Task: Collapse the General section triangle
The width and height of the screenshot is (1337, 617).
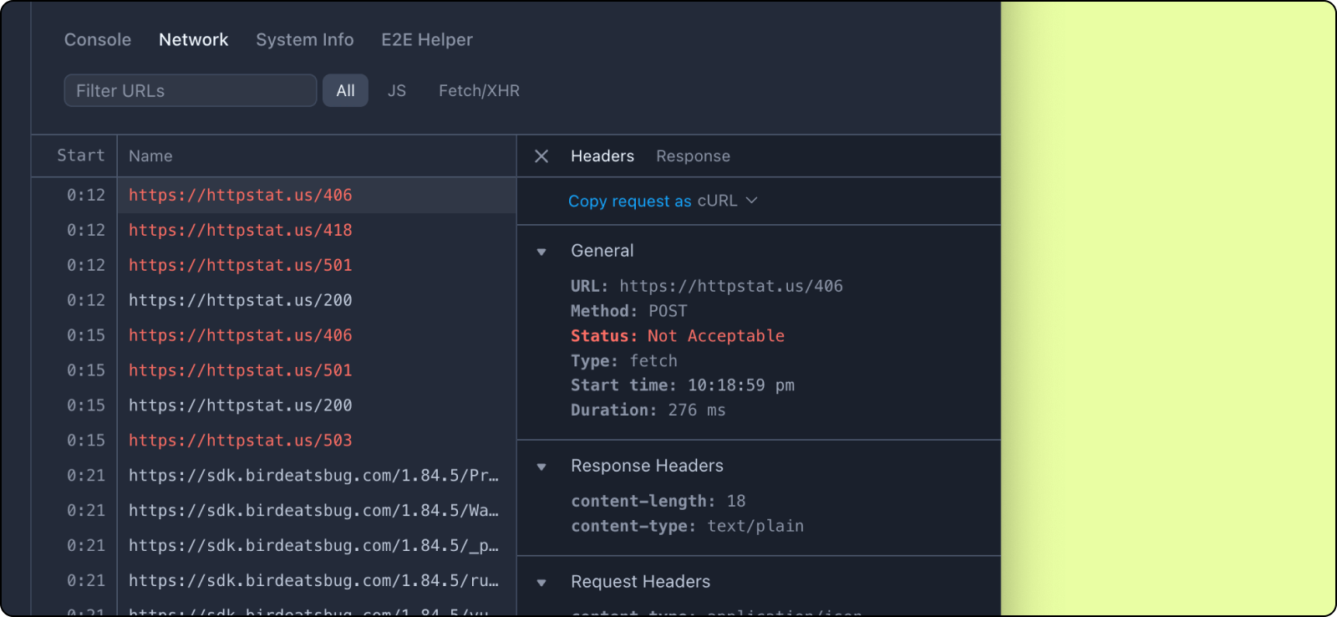Action: tap(541, 252)
